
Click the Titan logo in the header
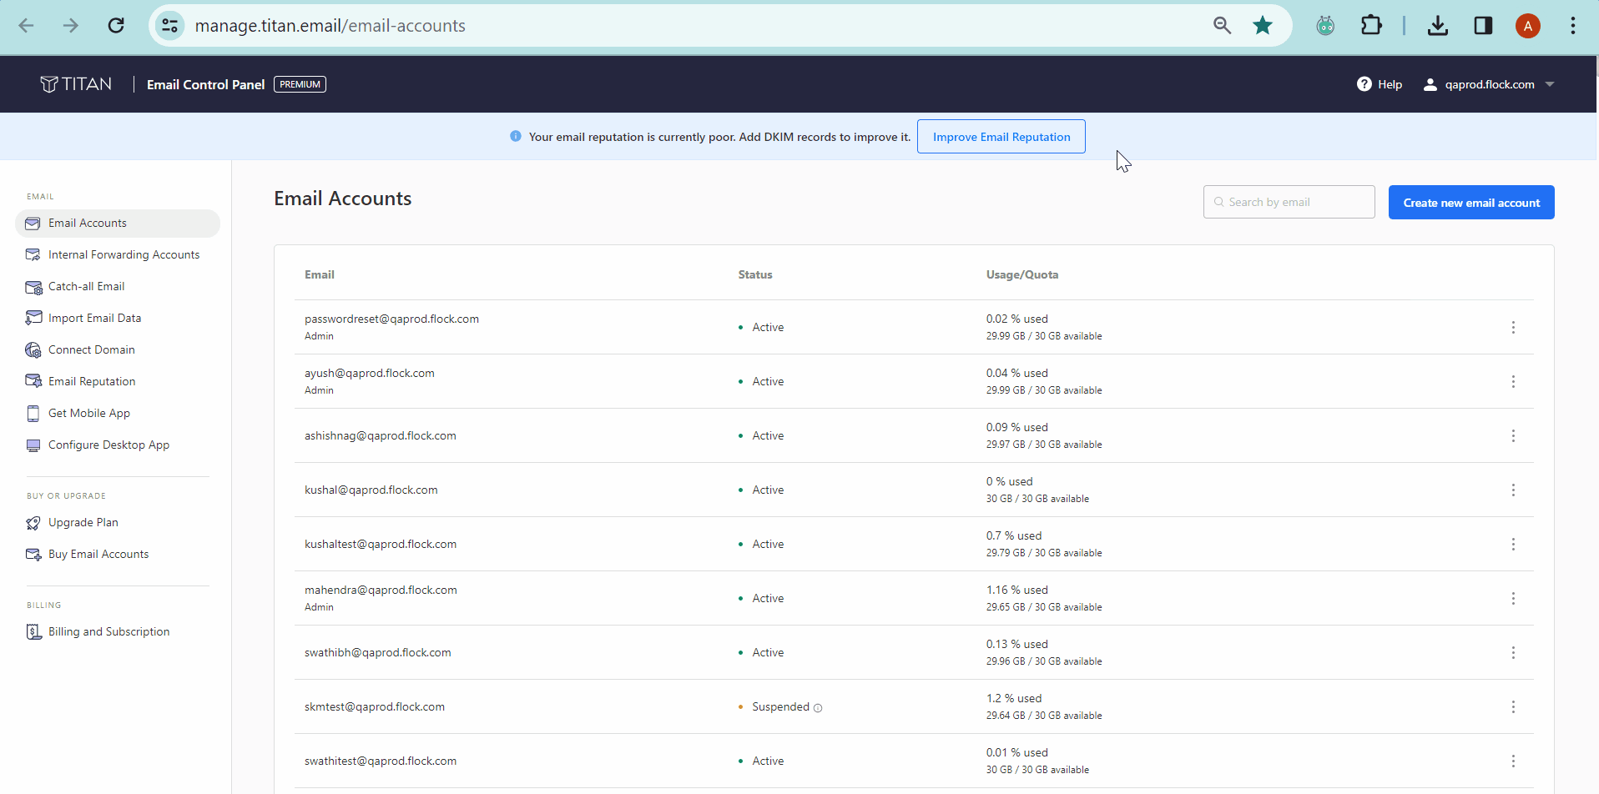coord(77,83)
